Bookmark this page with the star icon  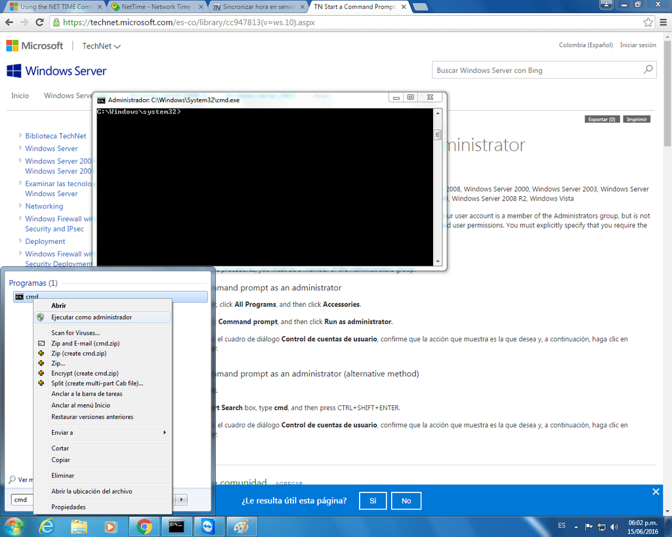(648, 22)
